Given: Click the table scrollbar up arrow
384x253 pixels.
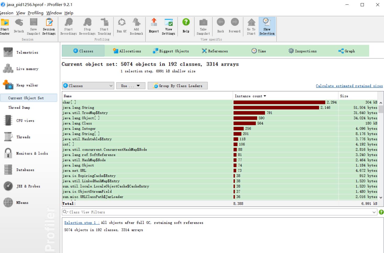Looking at the screenshot, I should [x=381, y=103].
